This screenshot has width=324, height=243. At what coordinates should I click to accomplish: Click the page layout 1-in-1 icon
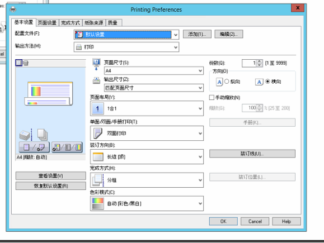97,108
